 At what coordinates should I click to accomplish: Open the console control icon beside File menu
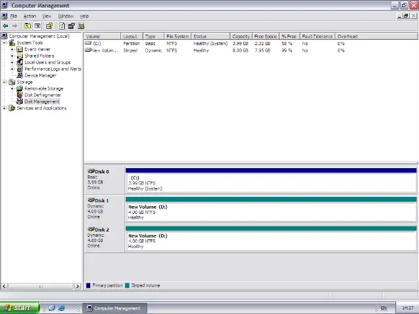[x=5, y=16]
